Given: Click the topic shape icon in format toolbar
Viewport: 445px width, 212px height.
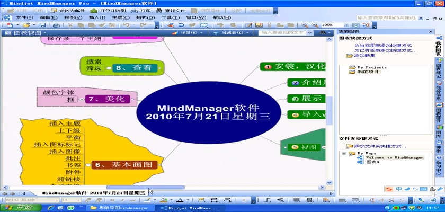Looking at the screenshot, I should pos(201,200).
